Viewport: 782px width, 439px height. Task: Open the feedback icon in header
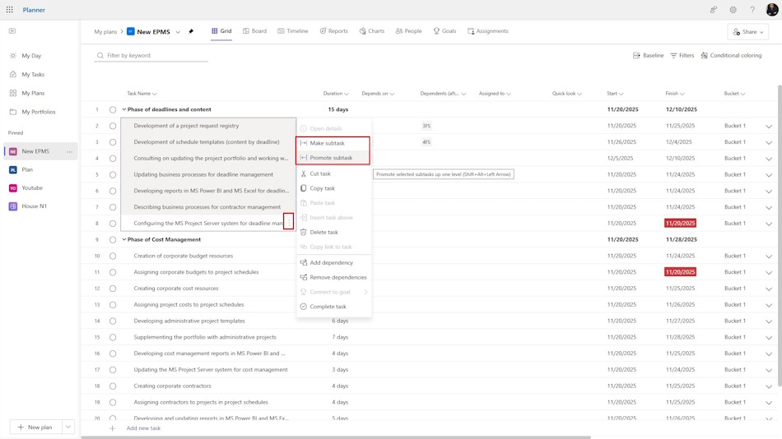click(714, 10)
